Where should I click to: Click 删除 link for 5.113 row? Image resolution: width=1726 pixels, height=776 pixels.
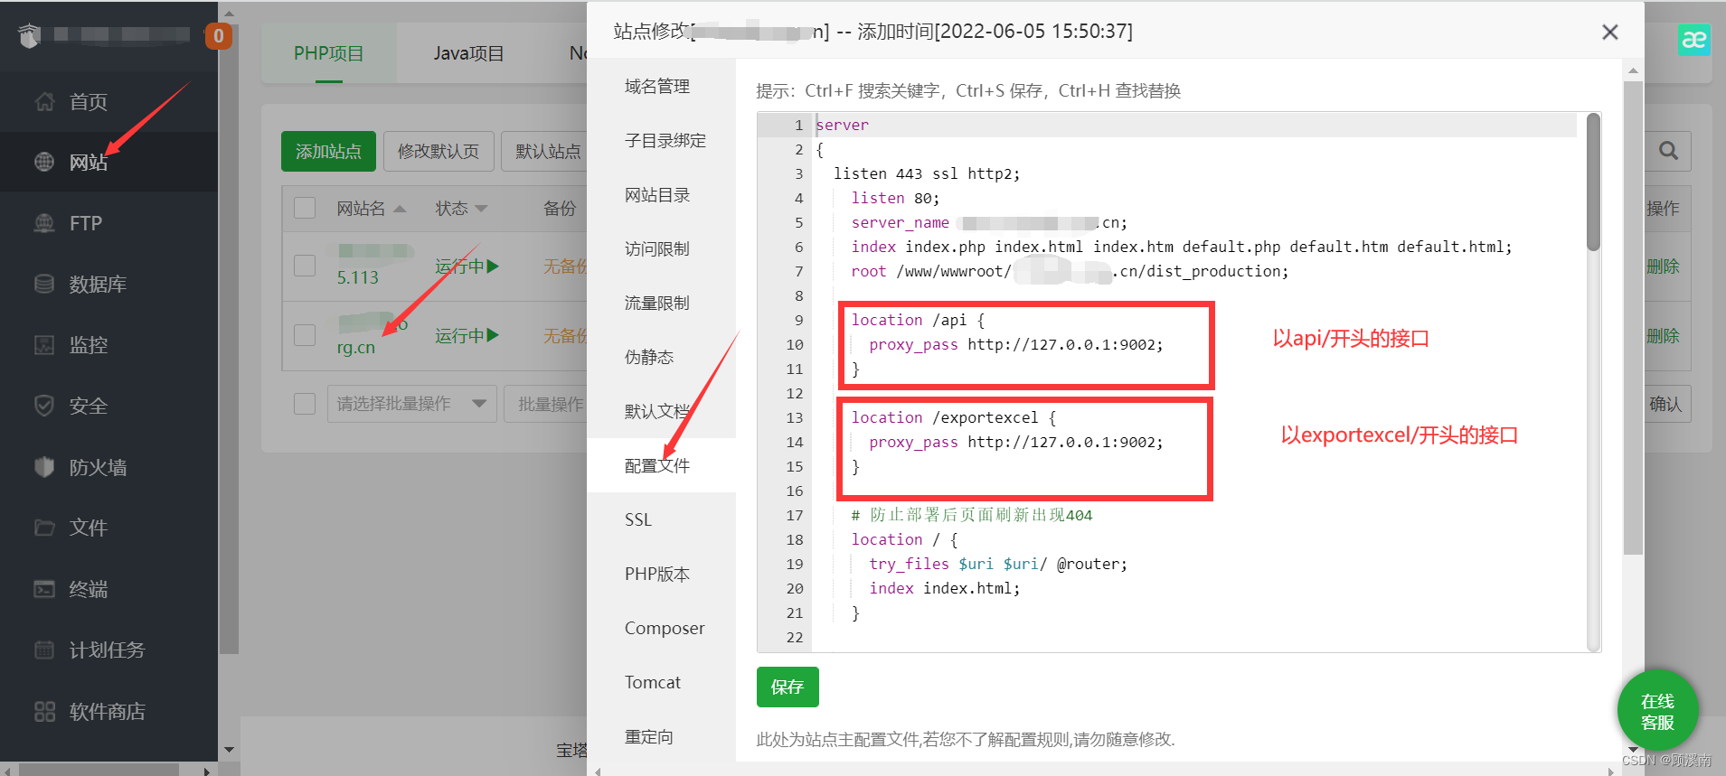coord(1663,266)
